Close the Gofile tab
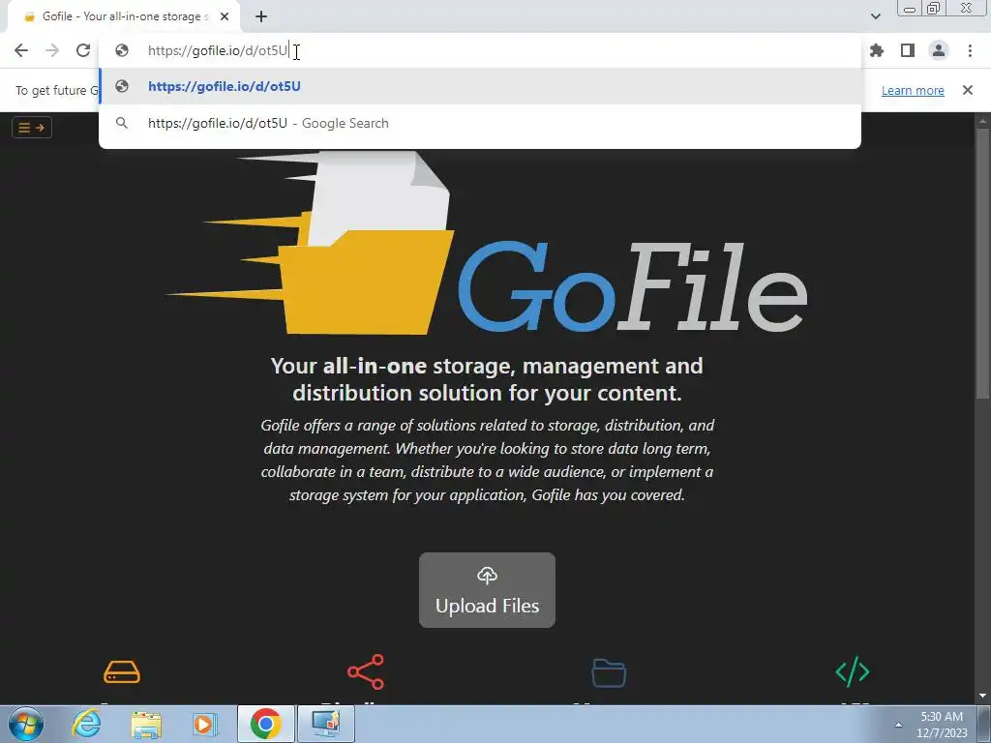Image resolution: width=991 pixels, height=743 pixels. [225, 16]
